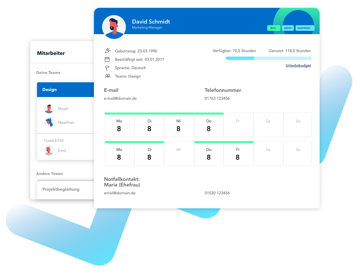Screen dimensions: 360x278
Task: Click Dienstag cell in first week row
Action: (x=149, y=125)
